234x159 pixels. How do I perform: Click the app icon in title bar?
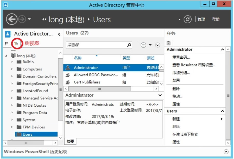[6, 5]
